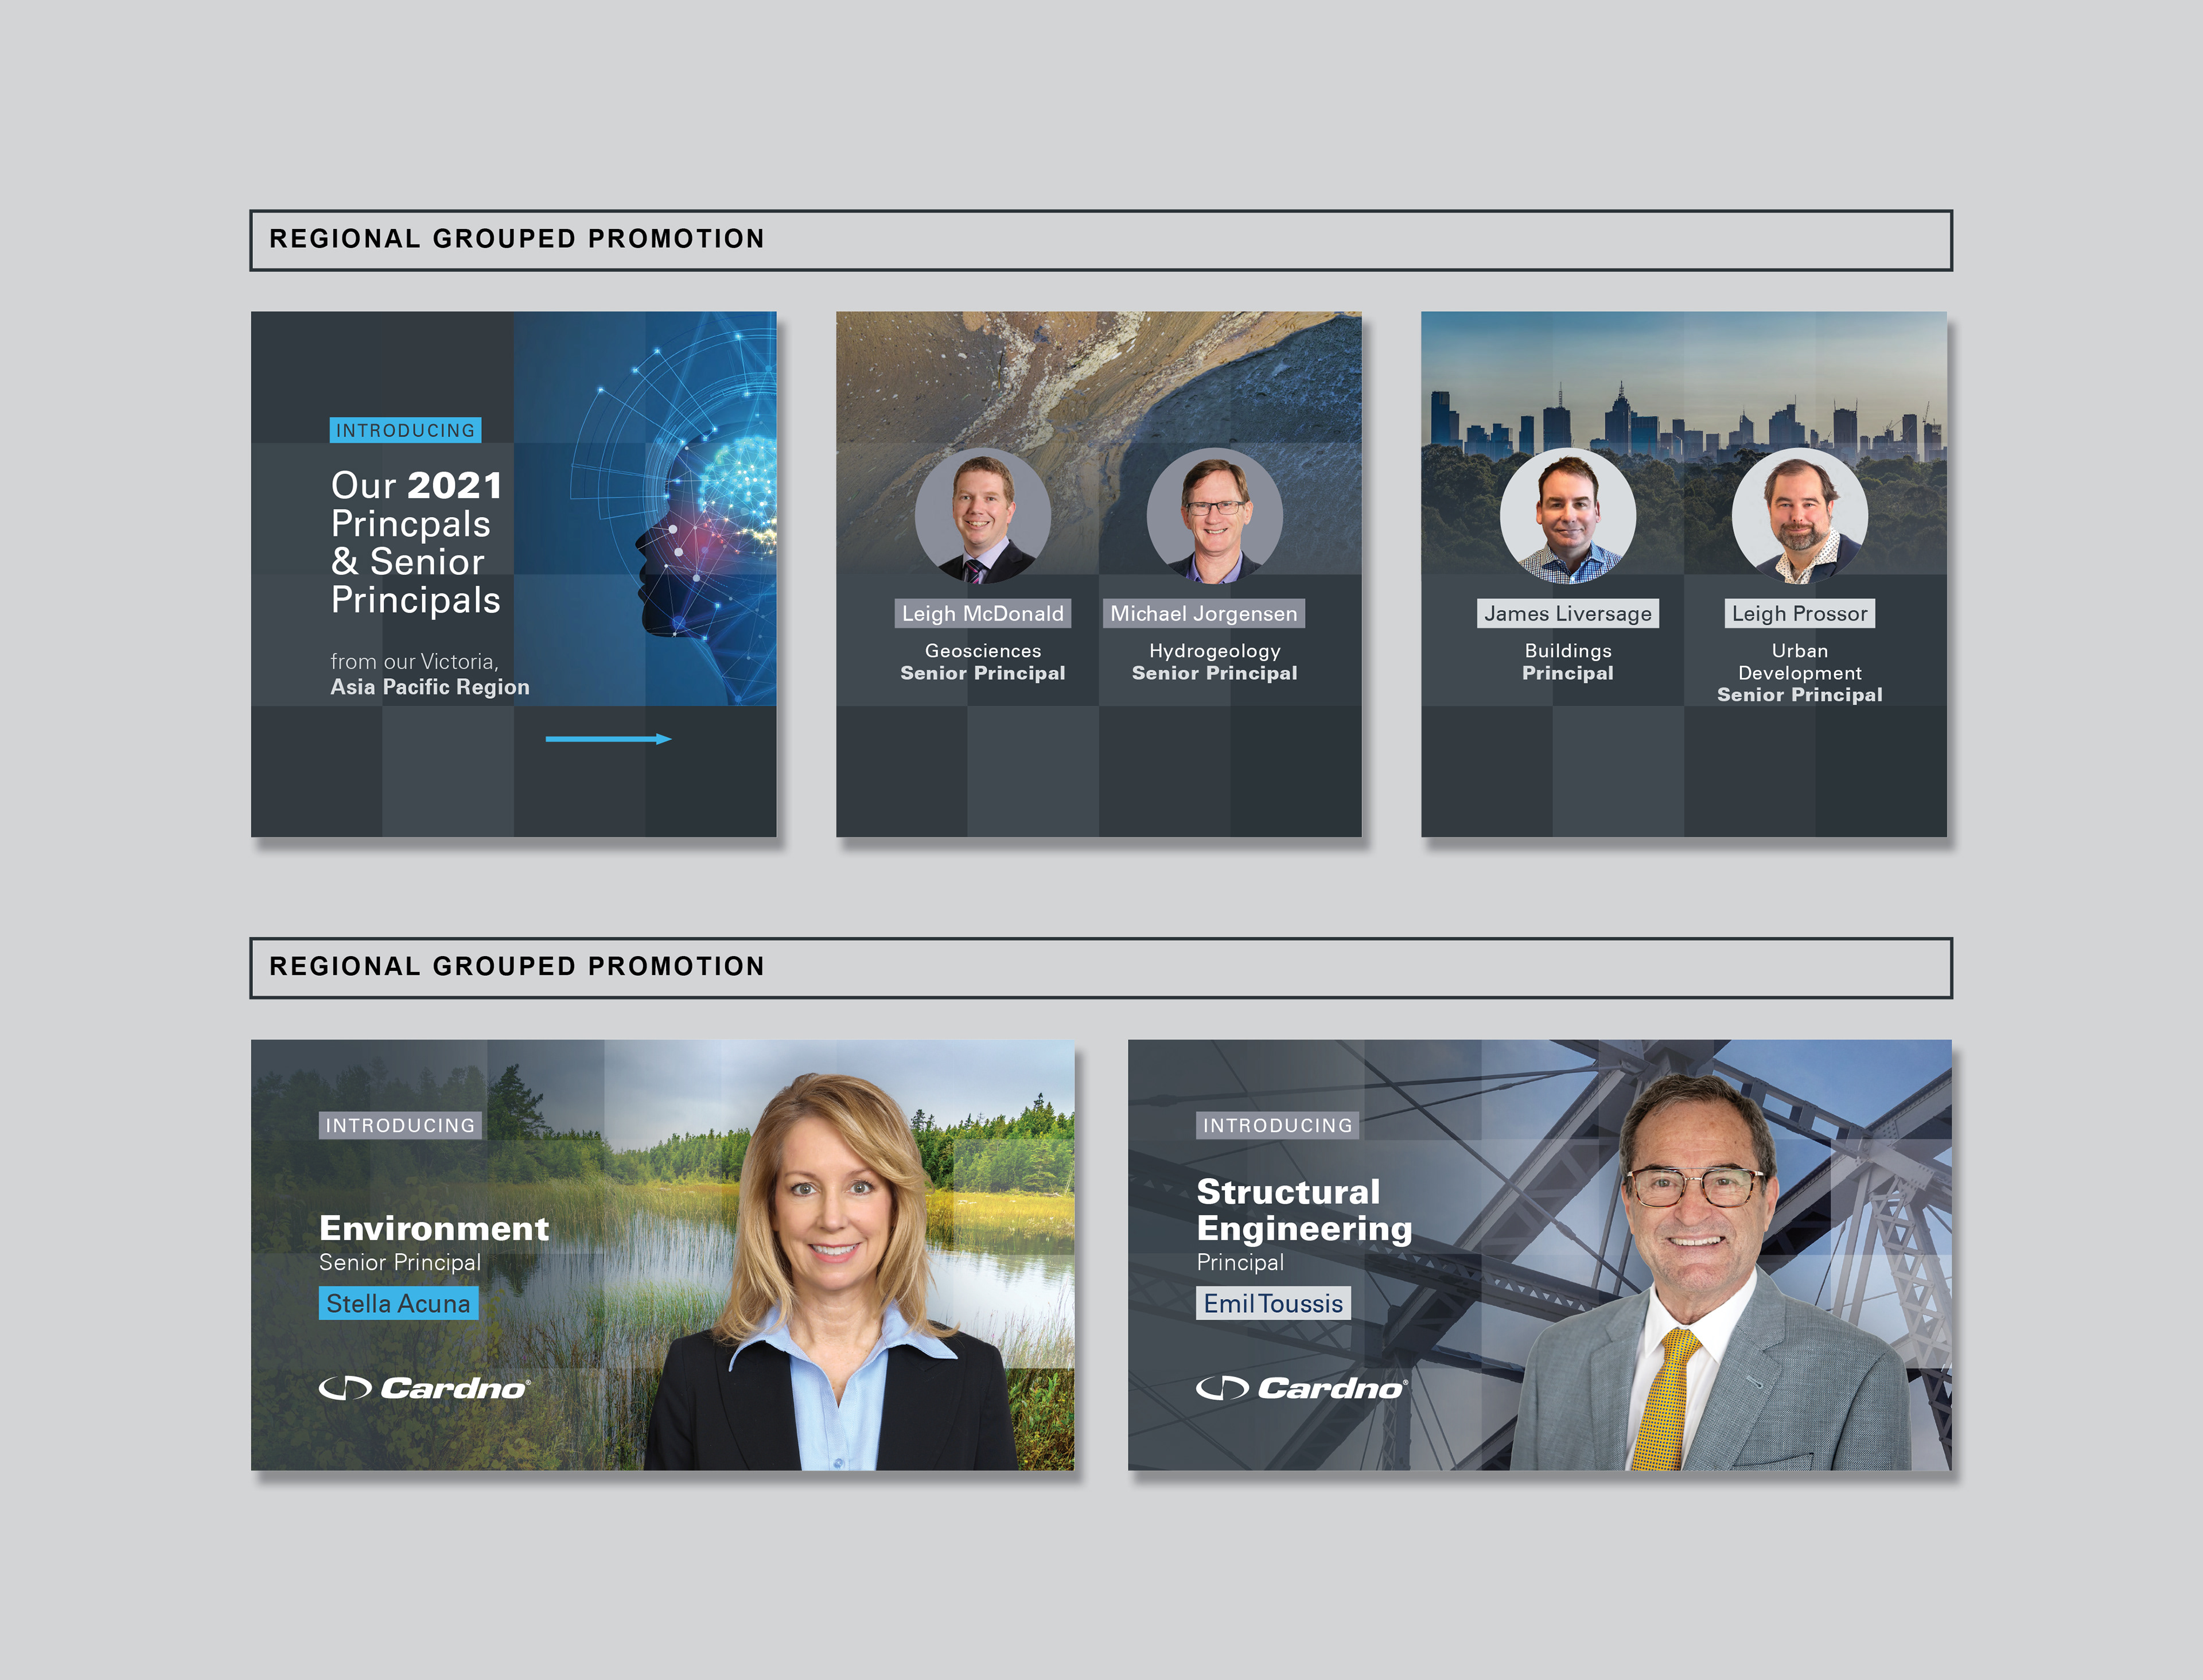
Task: Select James Liversage's circular portrait
Action: click(1568, 516)
